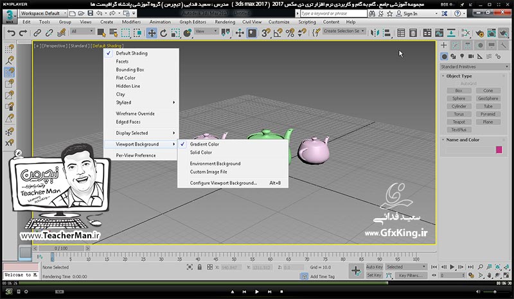Open the Modifiers menu
514x299 pixels.
[131, 22]
